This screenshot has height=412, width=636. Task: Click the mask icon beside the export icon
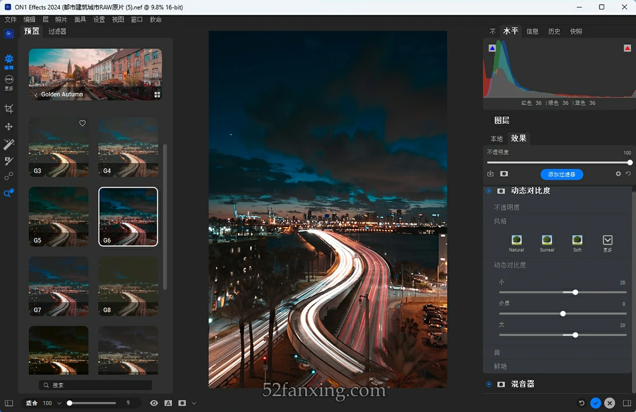[x=504, y=174]
